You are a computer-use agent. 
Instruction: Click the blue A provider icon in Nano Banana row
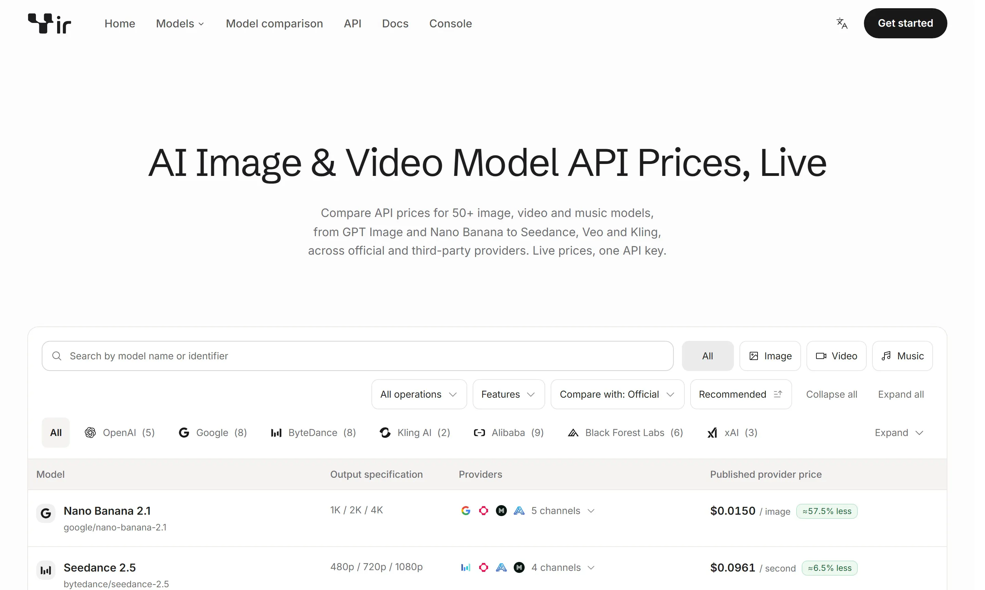(519, 511)
